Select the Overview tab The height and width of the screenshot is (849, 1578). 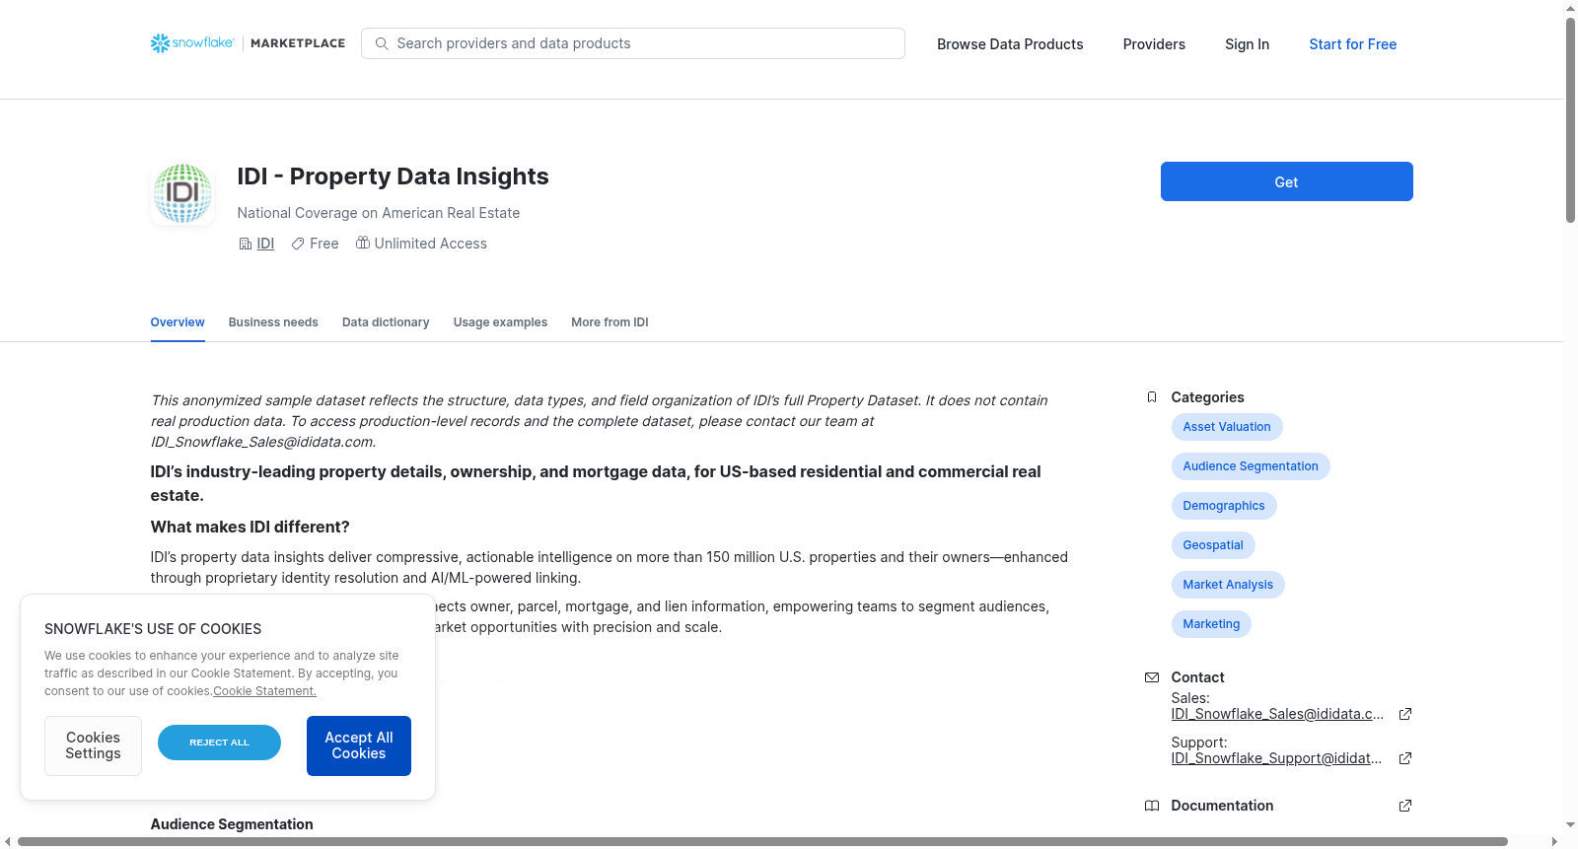(x=178, y=322)
